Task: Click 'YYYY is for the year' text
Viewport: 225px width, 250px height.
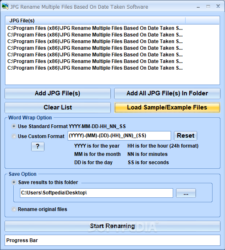Action: pyautogui.click(x=97, y=146)
